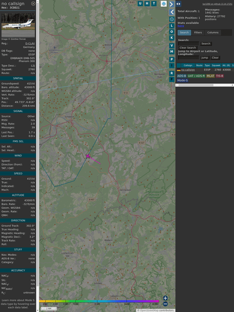Viewport: 234px width, 312px height.
Task: Toggle the P button on map
Action: click(172, 59)
